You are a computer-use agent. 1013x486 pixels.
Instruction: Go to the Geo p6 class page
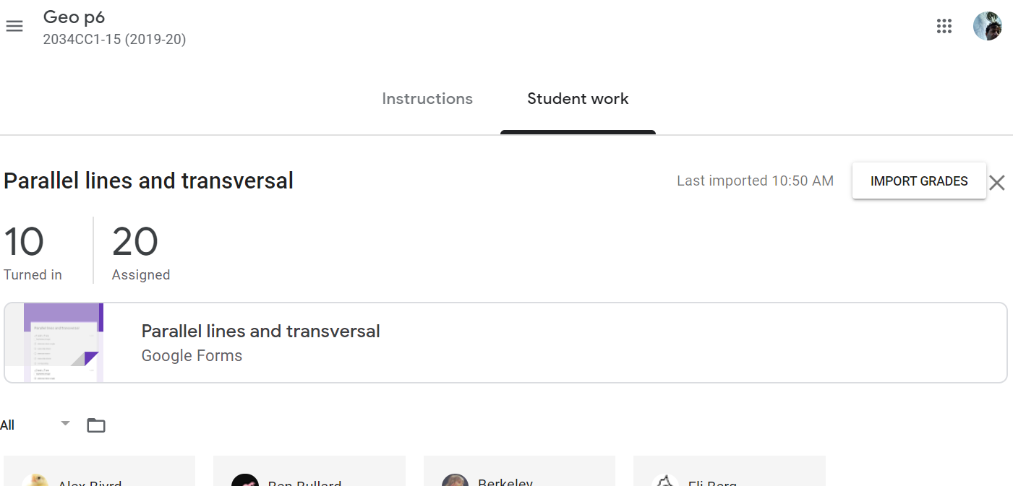click(74, 17)
